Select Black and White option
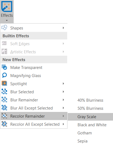Image resolution: width=113 pixels, height=146 pixels. click(92, 125)
